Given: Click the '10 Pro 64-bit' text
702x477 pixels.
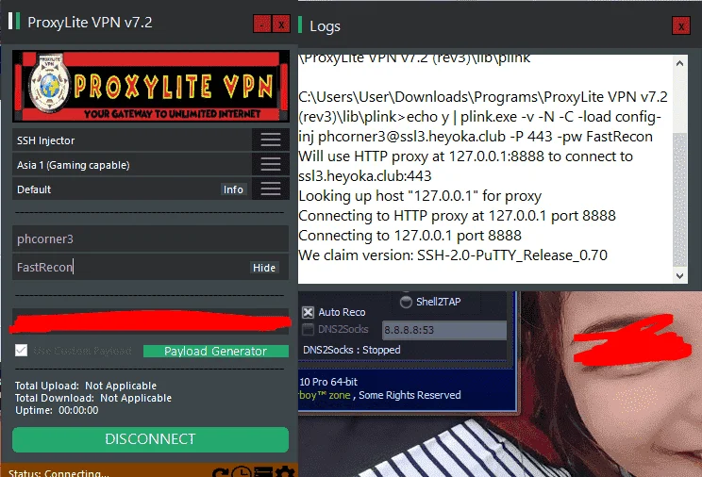Looking at the screenshot, I should point(328,382).
